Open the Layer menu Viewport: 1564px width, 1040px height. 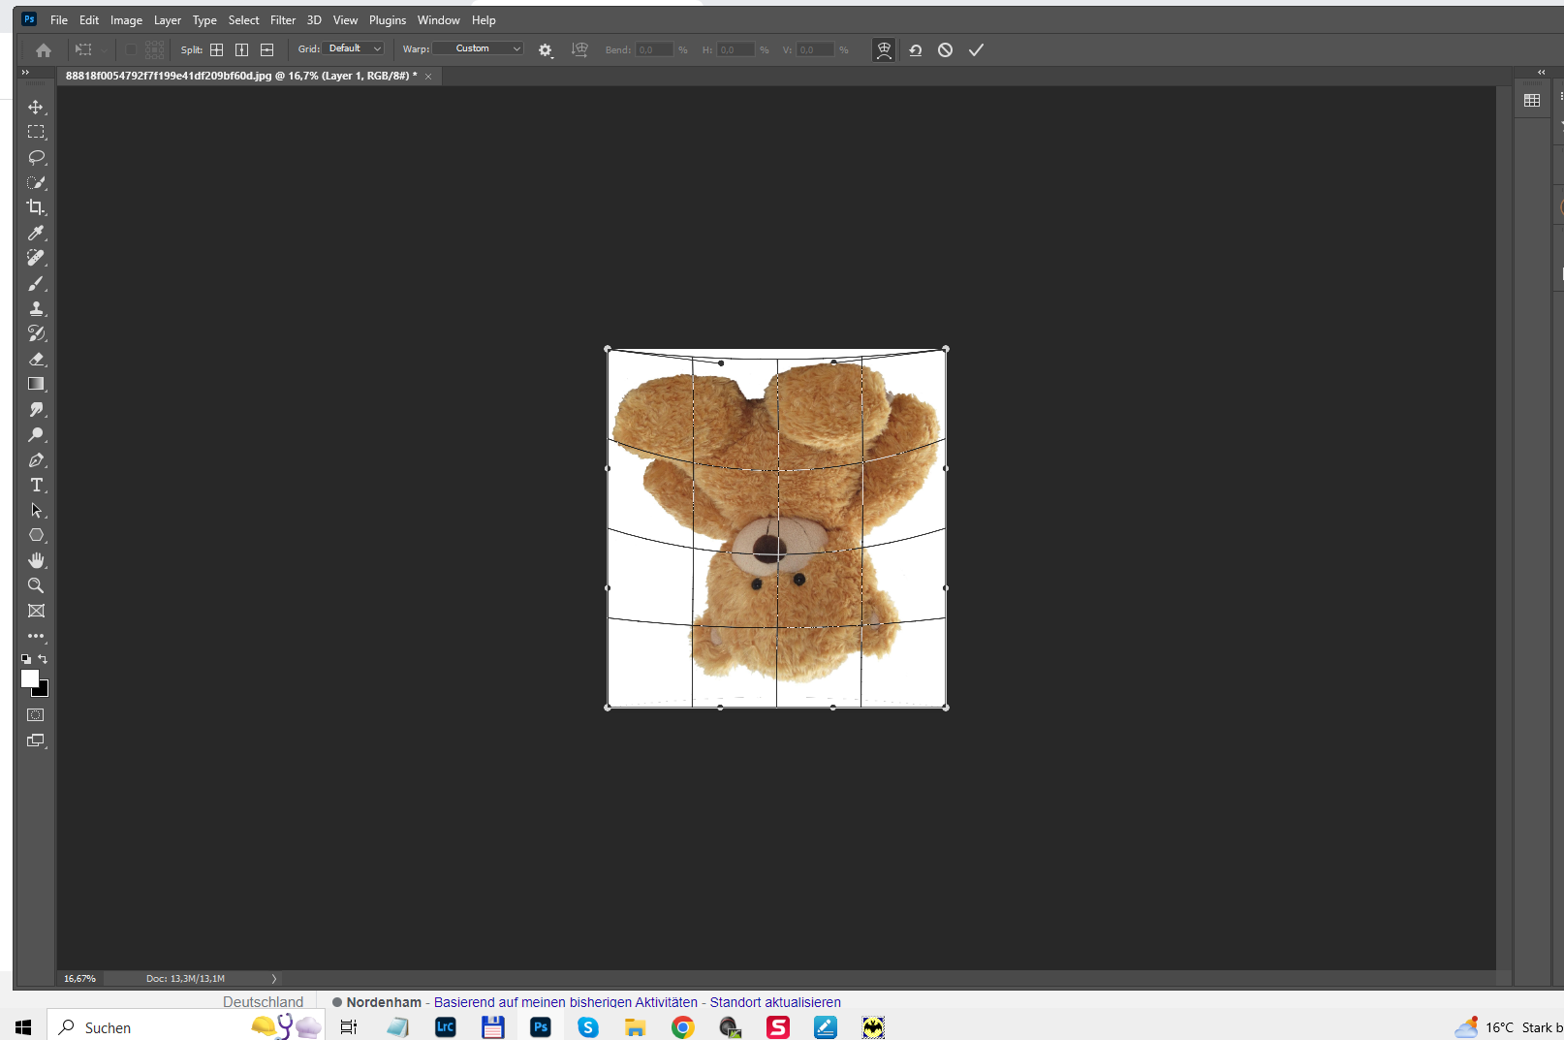coord(167,20)
